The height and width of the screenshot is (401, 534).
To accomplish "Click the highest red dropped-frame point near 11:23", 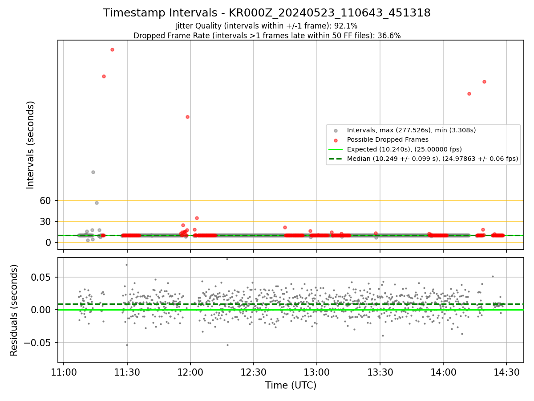I will (x=112, y=49).
